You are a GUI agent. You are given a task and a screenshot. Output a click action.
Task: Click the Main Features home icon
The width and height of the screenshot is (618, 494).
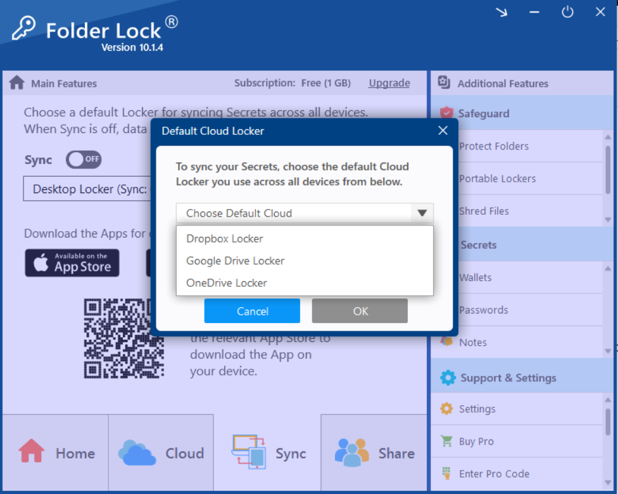(x=17, y=83)
